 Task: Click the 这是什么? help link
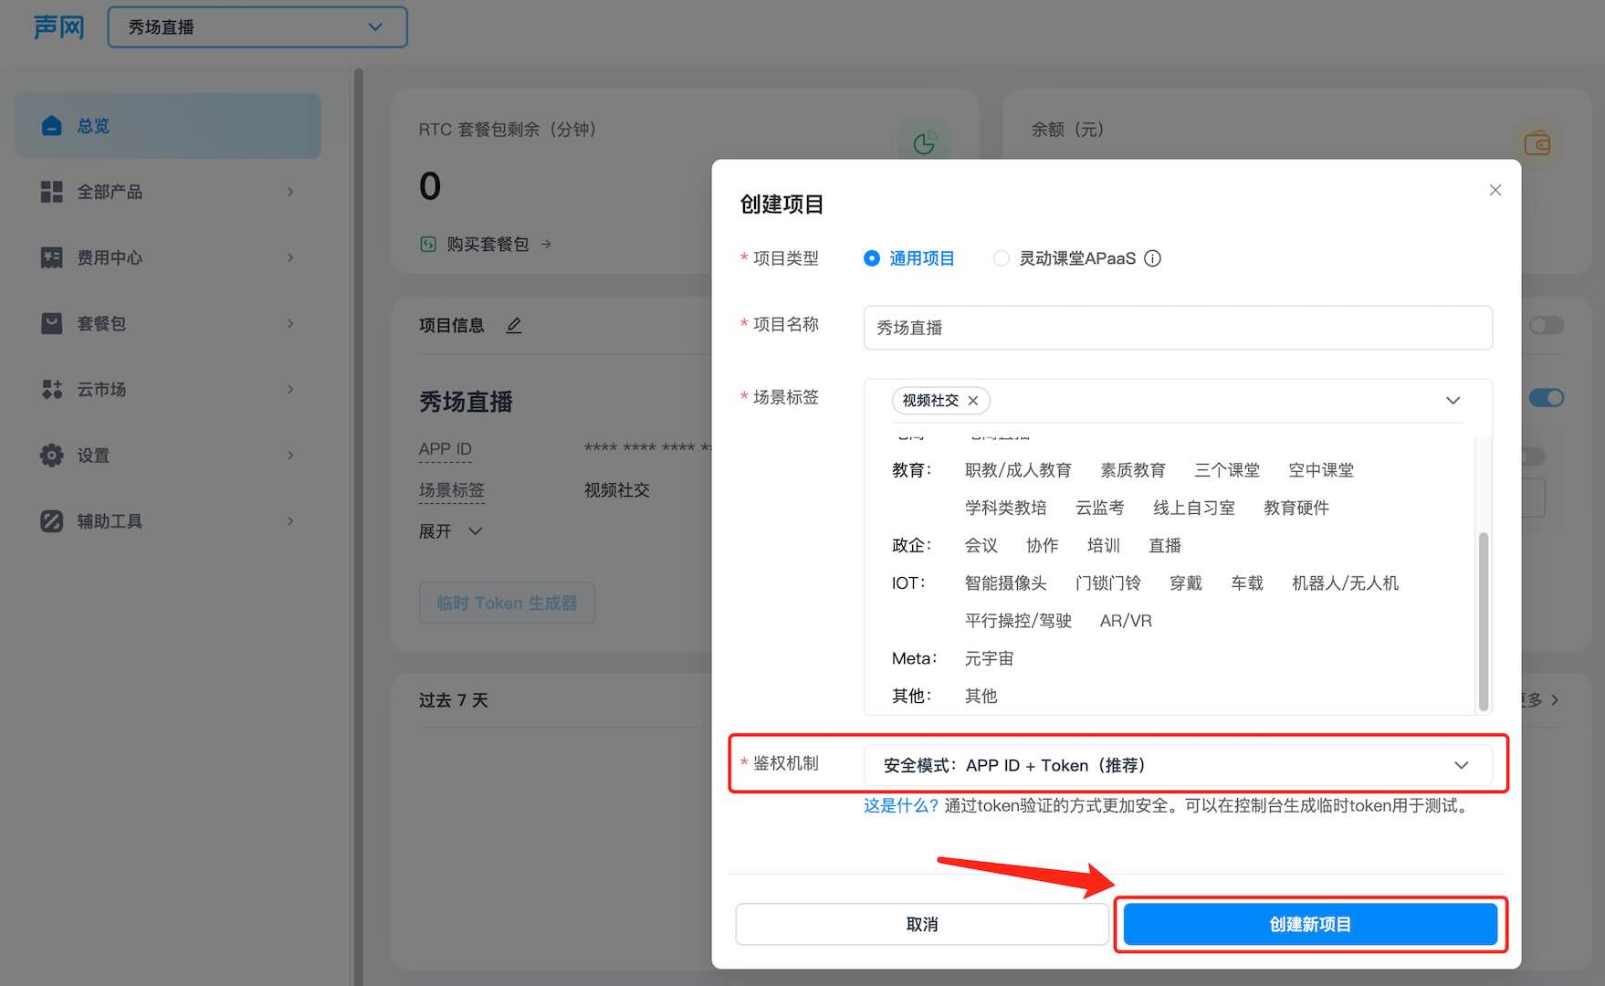900,805
